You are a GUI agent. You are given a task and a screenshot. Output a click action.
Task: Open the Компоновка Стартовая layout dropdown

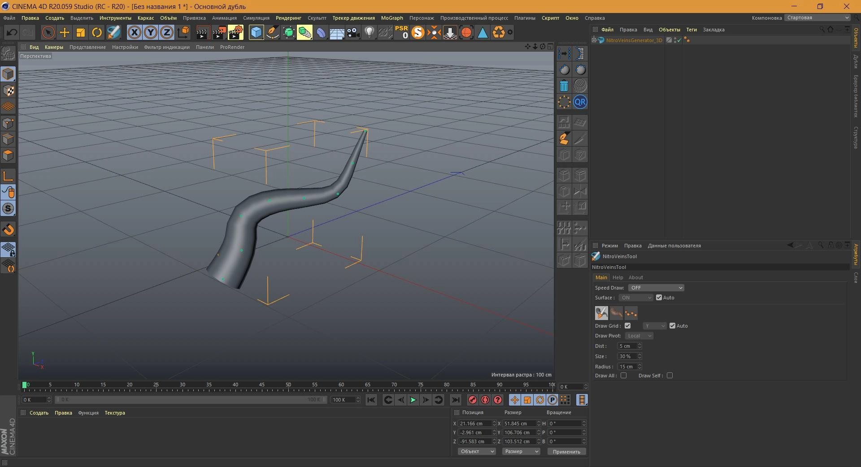[x=817, y=17]
